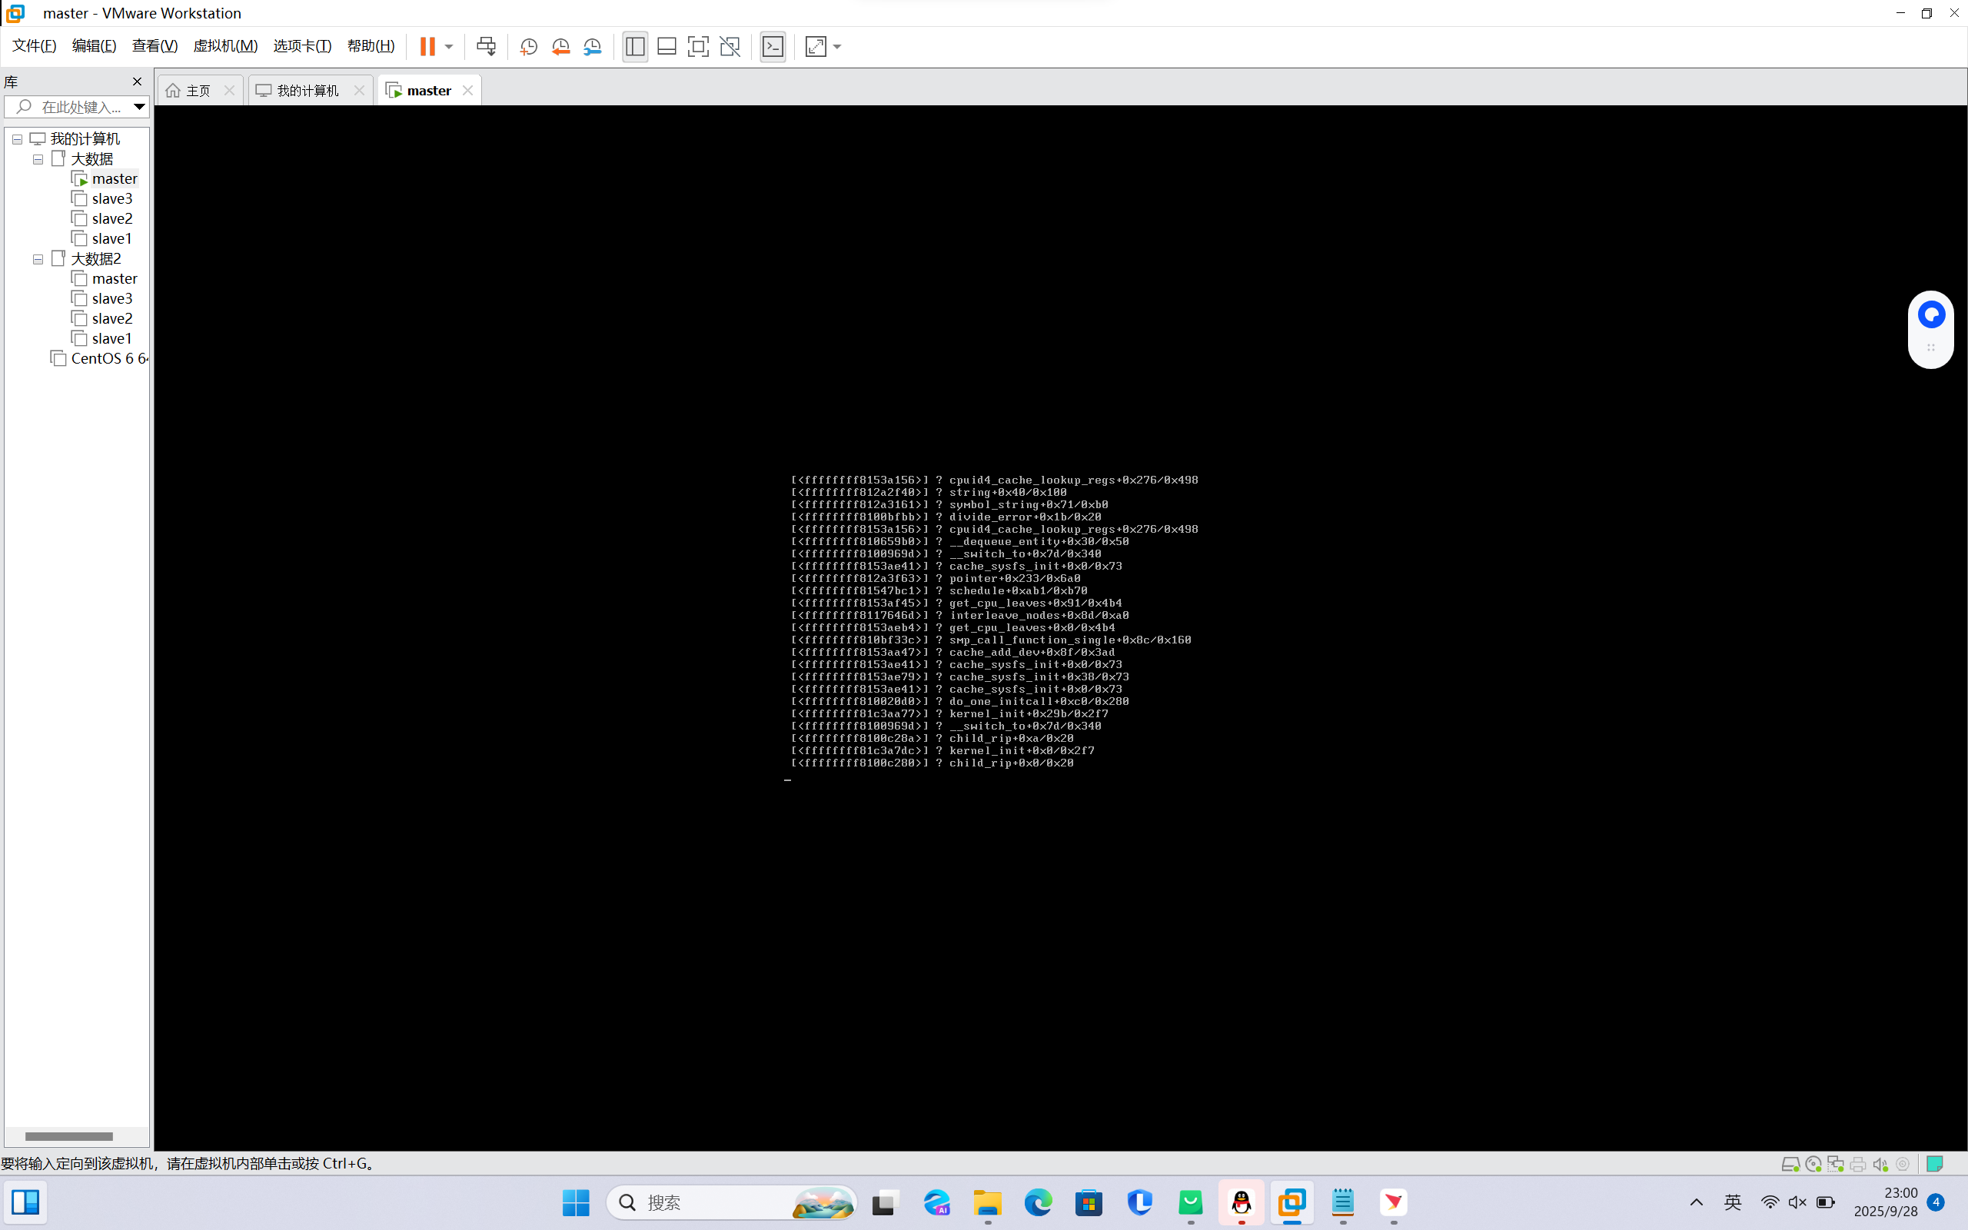Toggle the console view button
Image resolution: width=1968 pixels, height=1230 pixels.
click(x=773, y=46)
